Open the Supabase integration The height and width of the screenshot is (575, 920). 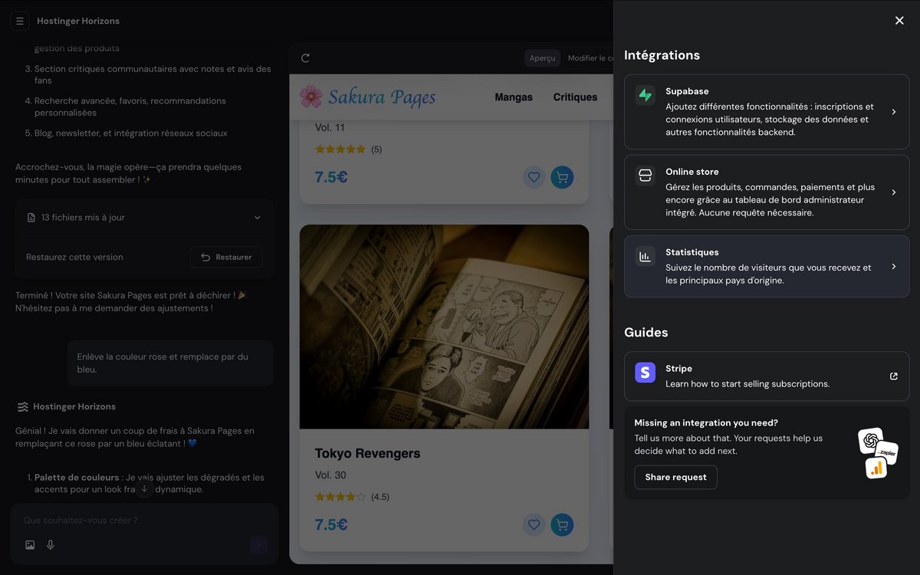tap(767, 112)
